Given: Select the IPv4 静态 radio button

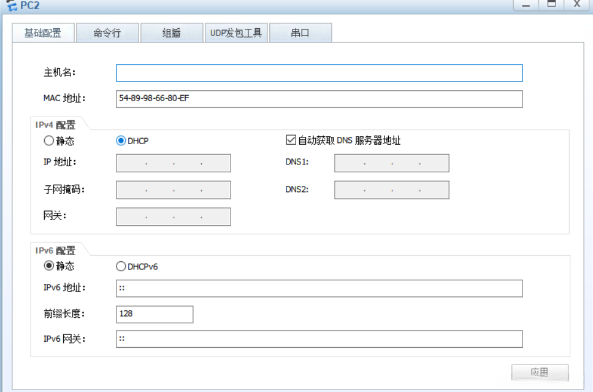Looking at the screenshot, I should click(49, 140).
